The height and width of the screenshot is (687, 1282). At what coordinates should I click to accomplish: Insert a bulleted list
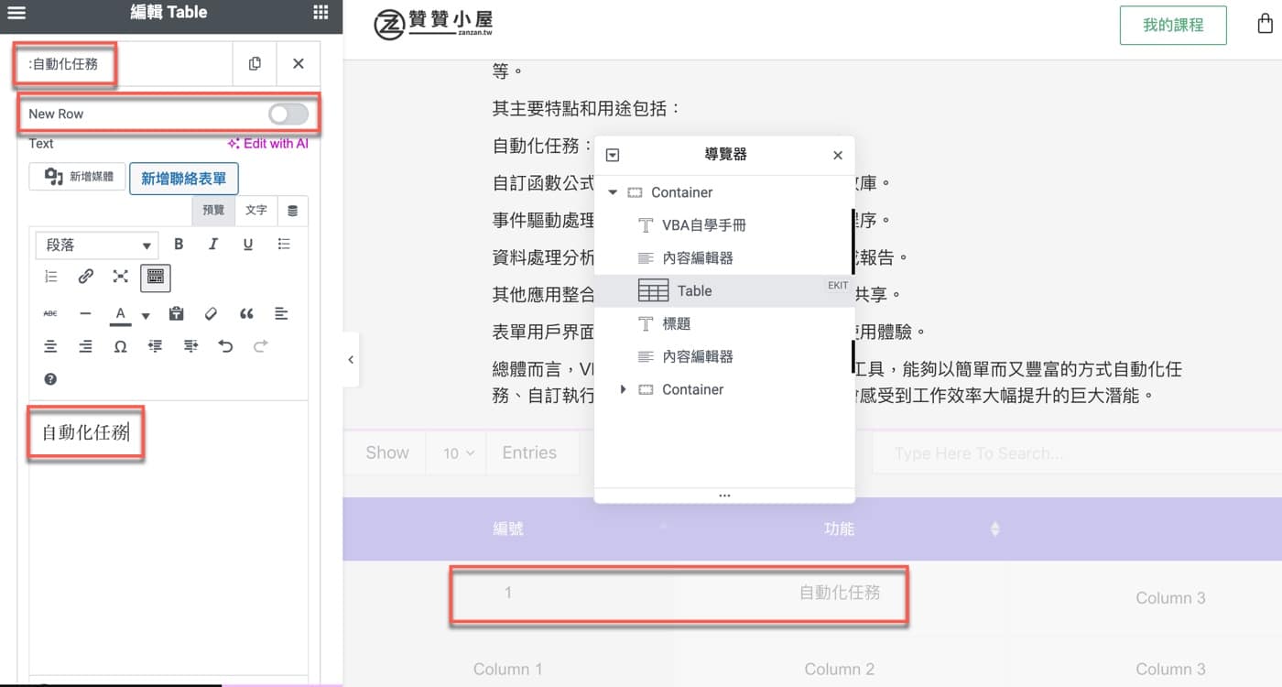point(284,245)
